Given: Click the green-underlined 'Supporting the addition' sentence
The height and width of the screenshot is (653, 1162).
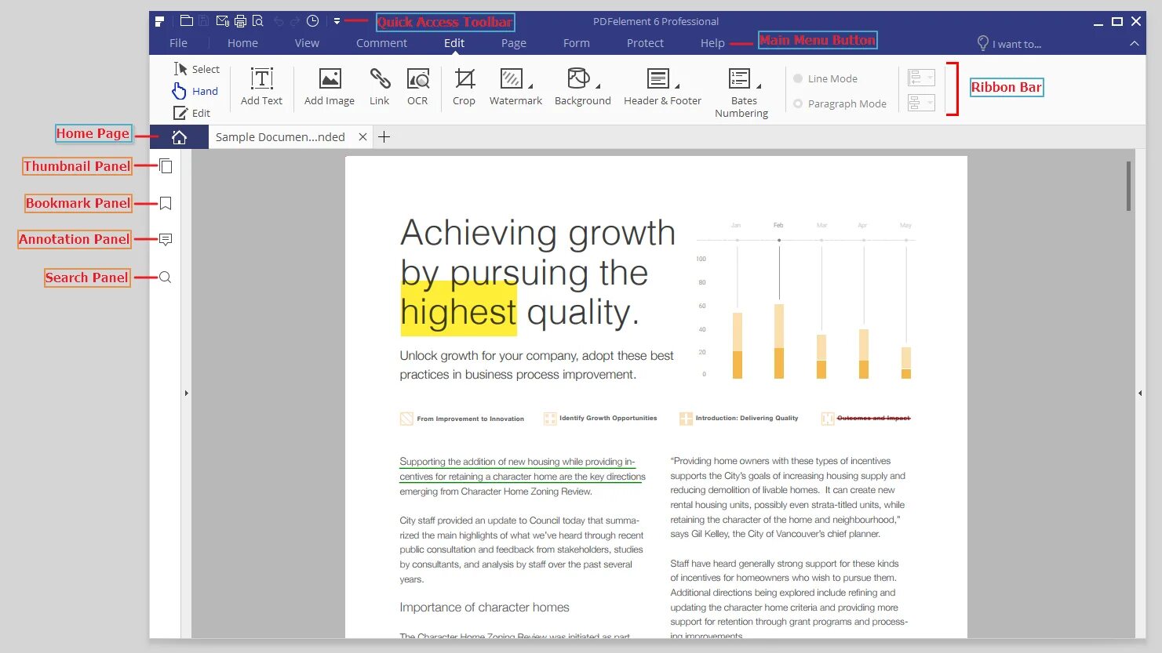Looking at the screenshot, I should tap(523, 469).
